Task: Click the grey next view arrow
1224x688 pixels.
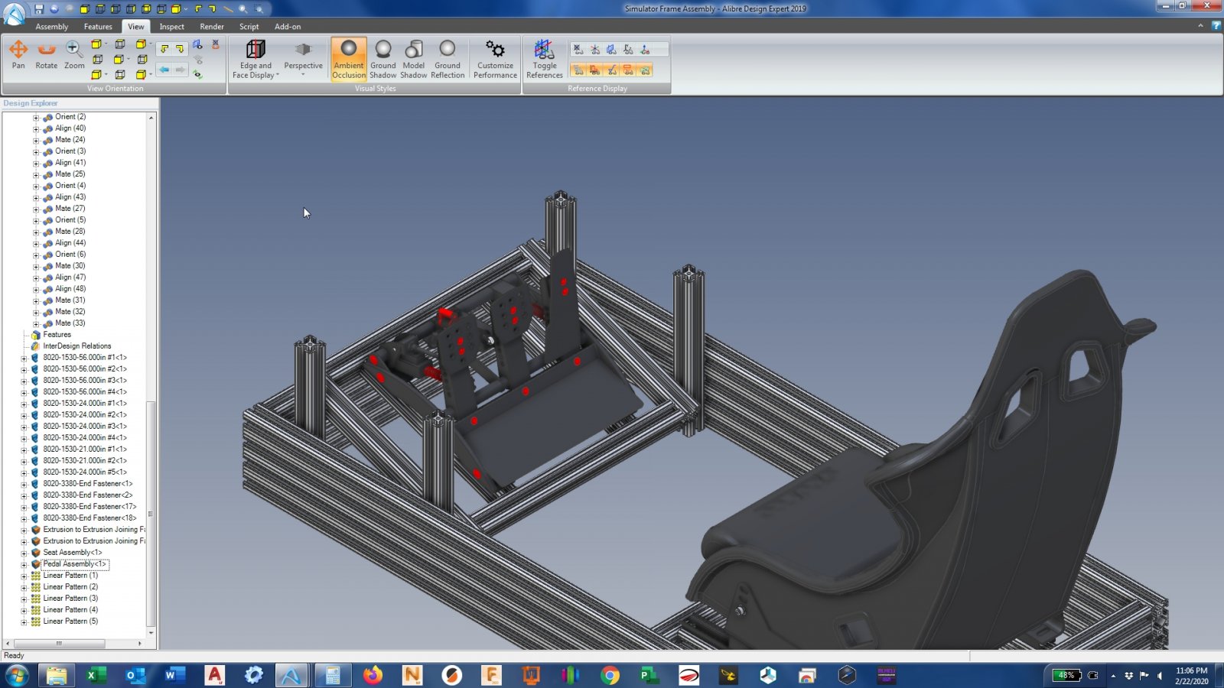Action: click(x=181, y=70)
